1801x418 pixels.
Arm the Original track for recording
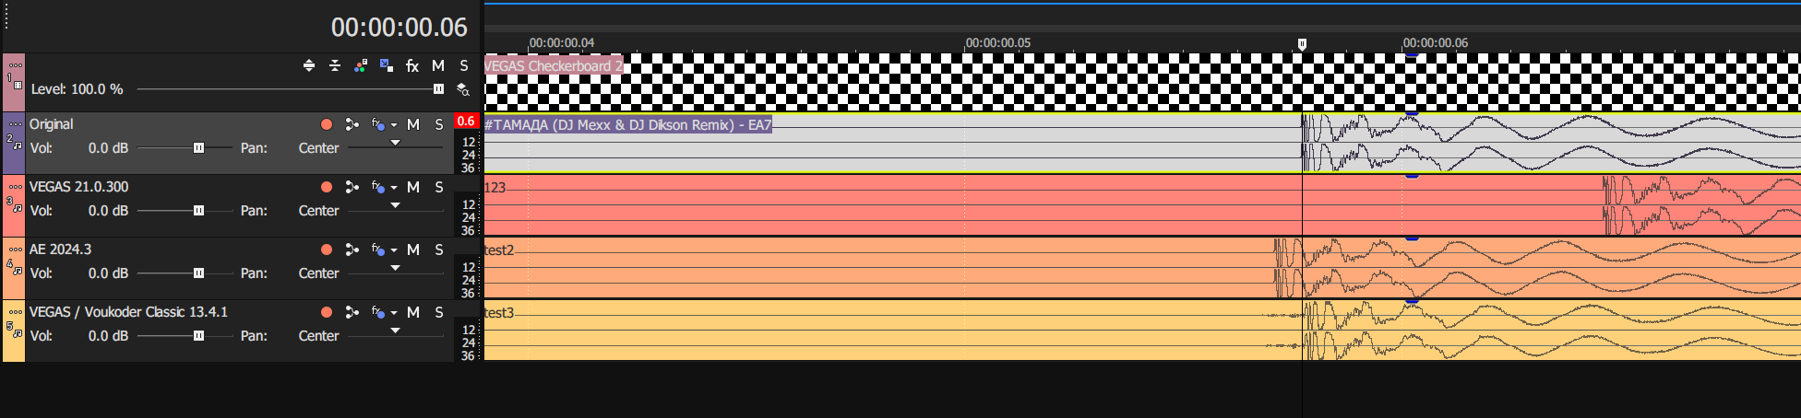click(x=327, y=124)
